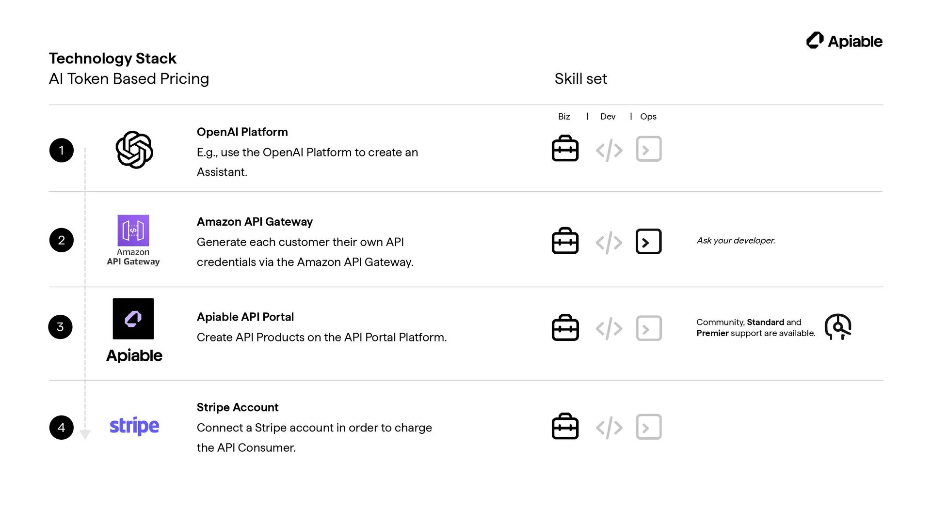Click the Stripe logo
Viewport: 931px width, 523px height.
click(134, 426)
